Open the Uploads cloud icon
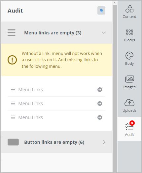Screen dimensions: 142x173 click(129, 103)
